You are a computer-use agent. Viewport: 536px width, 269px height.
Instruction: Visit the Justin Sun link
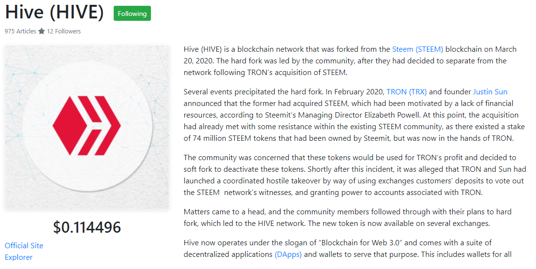[490, 91]
